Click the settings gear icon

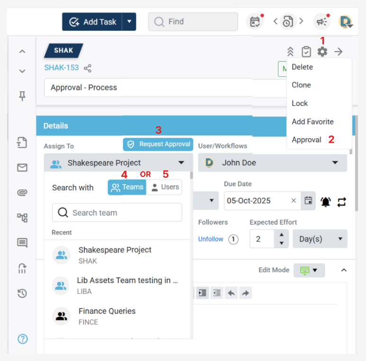tap(322, 52)
